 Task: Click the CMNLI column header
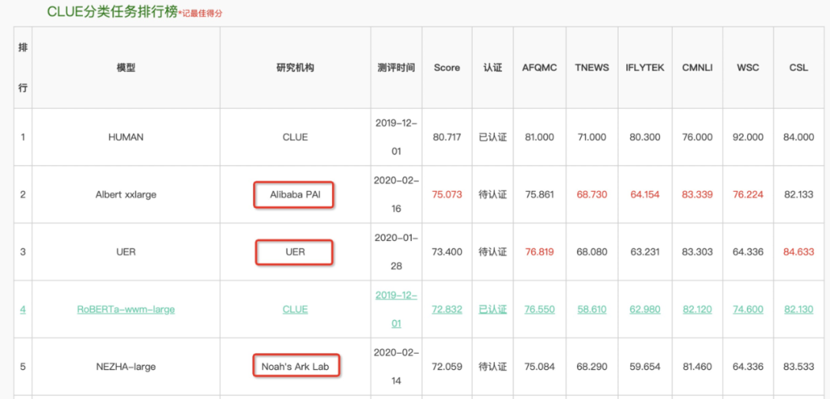pyautogui.click(x=697, y=68)
